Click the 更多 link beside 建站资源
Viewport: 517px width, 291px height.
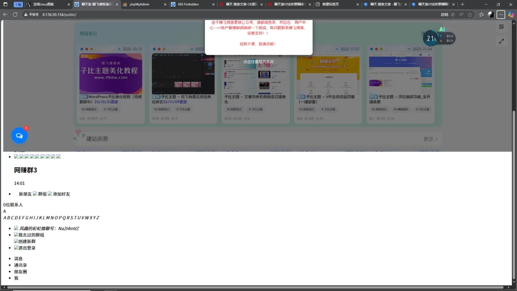(x=430, y=139)
